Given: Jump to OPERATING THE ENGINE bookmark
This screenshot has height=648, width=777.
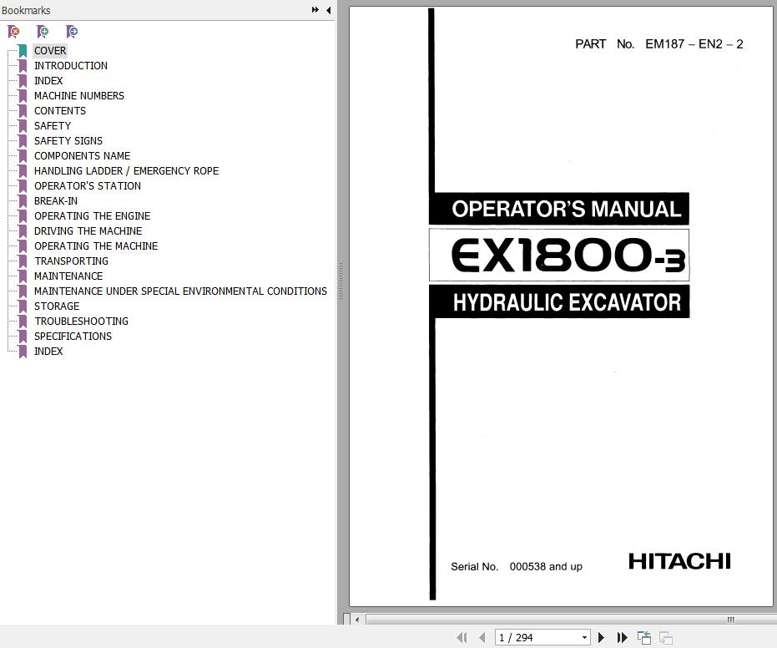Looking at the screenshot, I should click(92, 216).
